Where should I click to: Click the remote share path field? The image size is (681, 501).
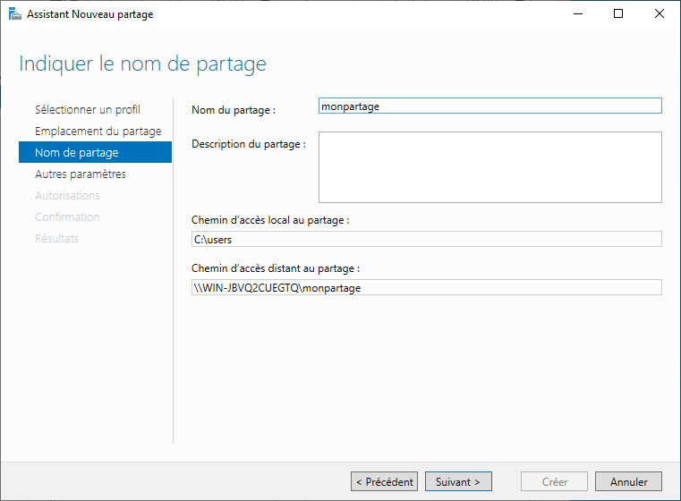point(425,287)
